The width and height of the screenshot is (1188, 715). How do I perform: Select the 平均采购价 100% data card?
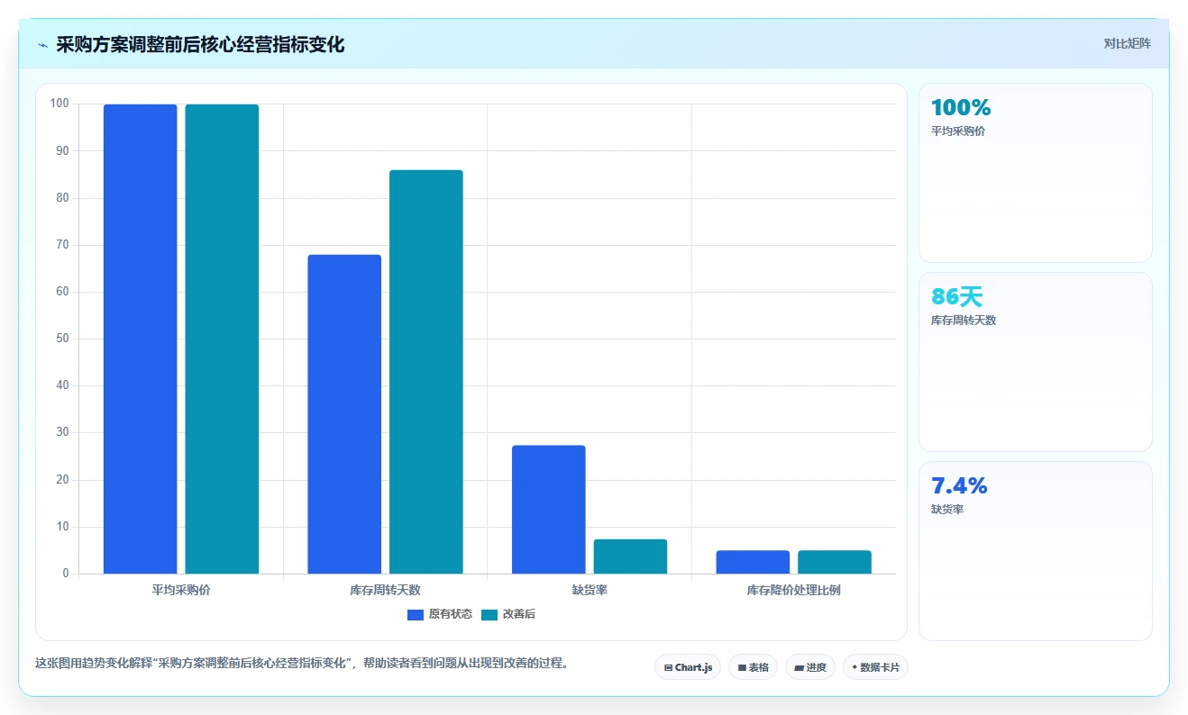coord(1035,173)
